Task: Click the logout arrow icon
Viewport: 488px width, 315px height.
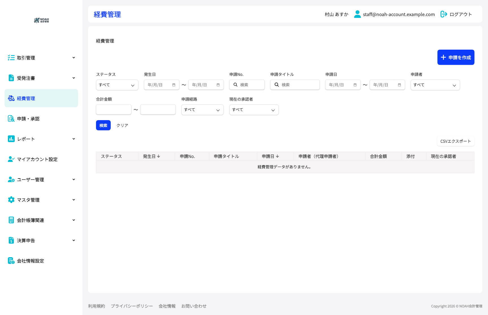Action: (x=444, y=14)
